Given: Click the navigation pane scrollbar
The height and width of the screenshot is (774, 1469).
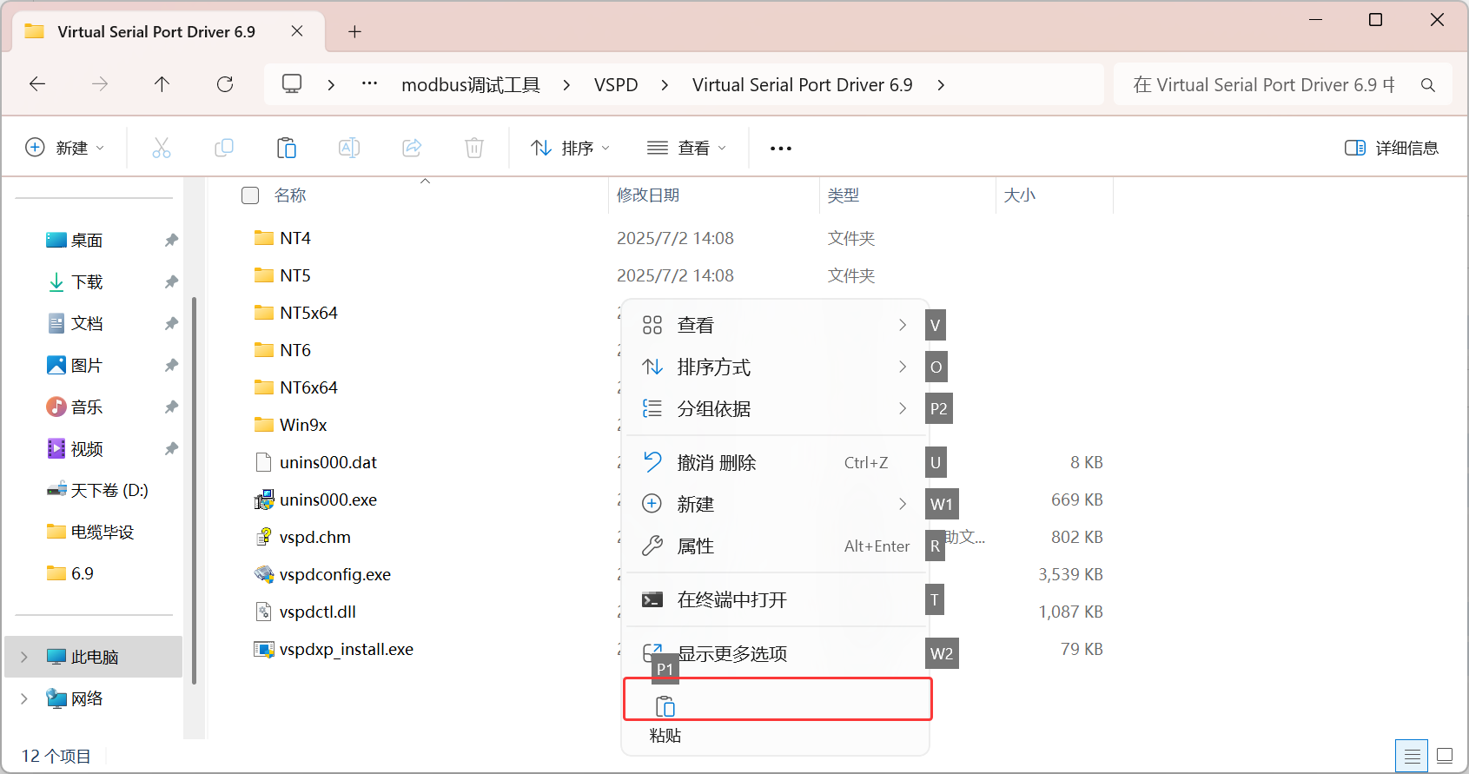Looking at the screenshot, I should pos(194,490).
